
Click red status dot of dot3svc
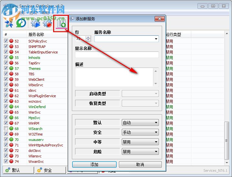click(x=11, y=150)
